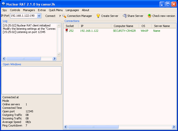Click the Share Server toolbar icon

coord(124,16)
